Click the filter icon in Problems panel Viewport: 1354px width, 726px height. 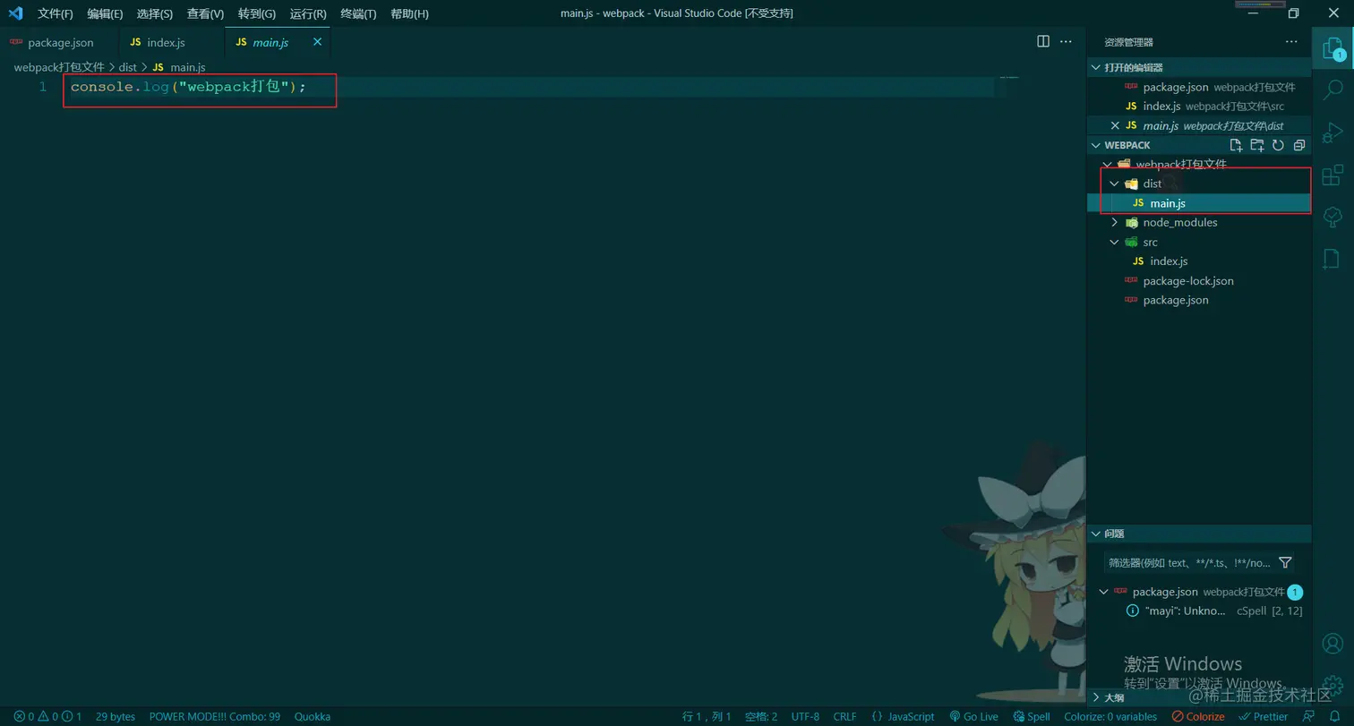1285,562
